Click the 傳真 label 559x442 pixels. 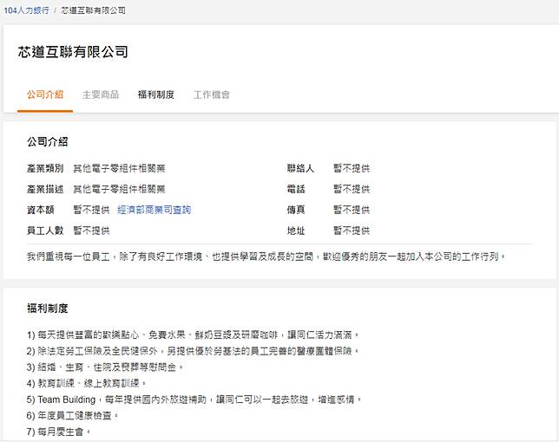coord(296,210)
